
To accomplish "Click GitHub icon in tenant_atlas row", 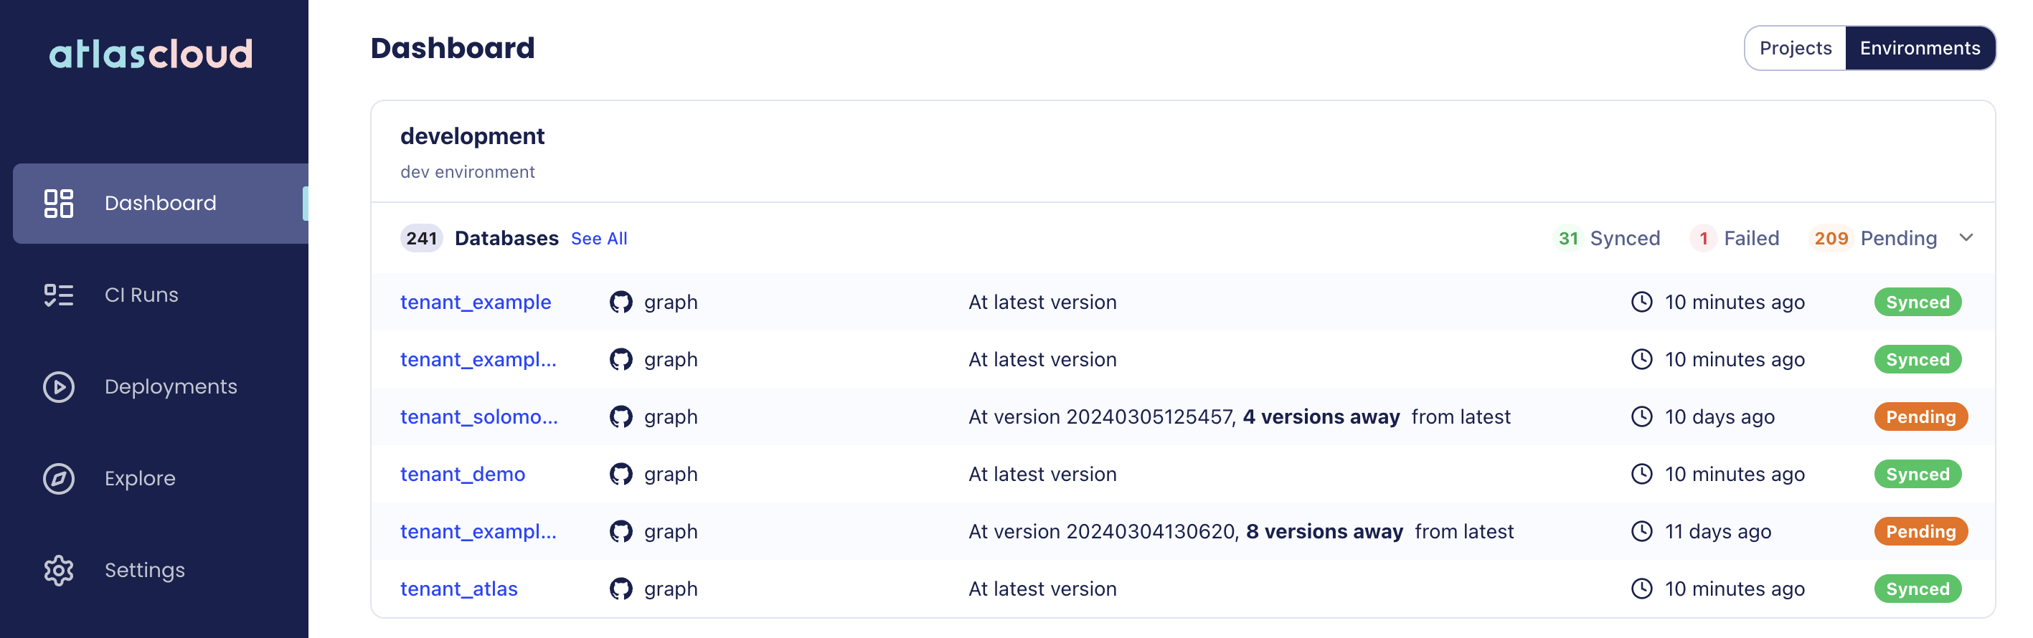I will (x=621, y=589).
